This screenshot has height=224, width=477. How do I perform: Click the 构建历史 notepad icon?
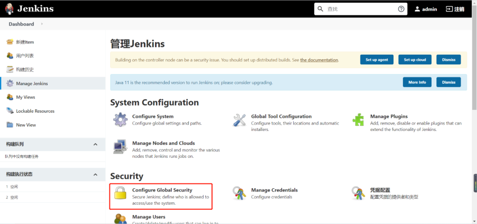(x=10, y=70)
